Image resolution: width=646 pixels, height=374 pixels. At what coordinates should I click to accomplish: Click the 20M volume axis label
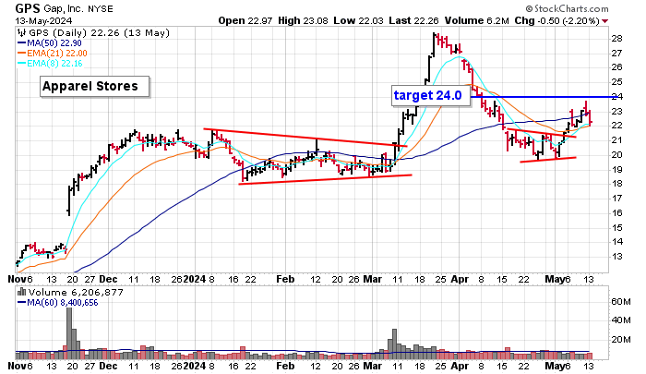tap(621, 340)
